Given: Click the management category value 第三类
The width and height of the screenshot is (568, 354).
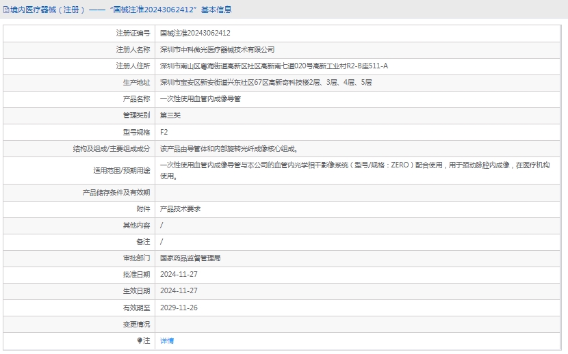Looking at the screenshot, I should point(170,115).
